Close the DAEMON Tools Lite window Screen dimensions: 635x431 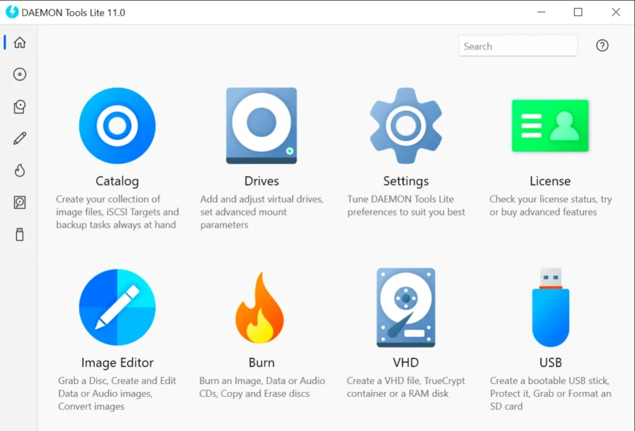coord(616,12)
